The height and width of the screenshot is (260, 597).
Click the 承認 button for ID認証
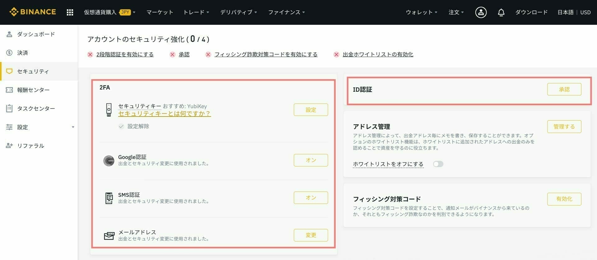point(564,89)
